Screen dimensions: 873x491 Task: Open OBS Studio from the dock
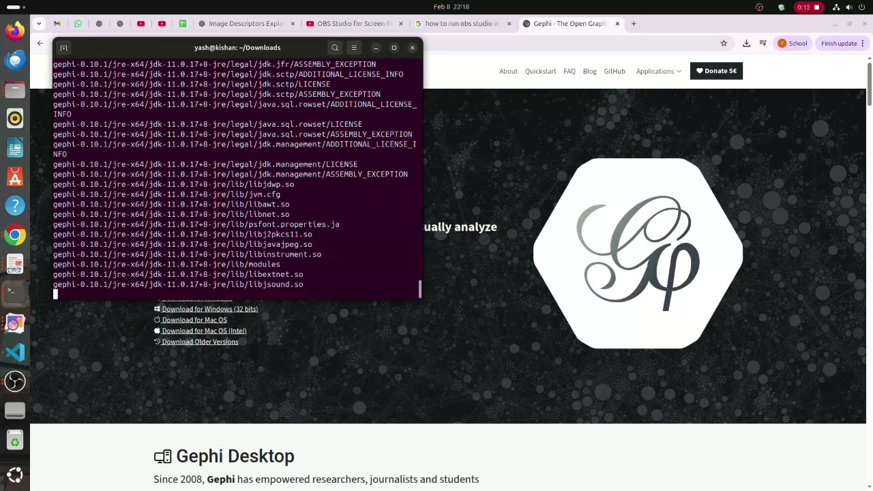(15, 381)
